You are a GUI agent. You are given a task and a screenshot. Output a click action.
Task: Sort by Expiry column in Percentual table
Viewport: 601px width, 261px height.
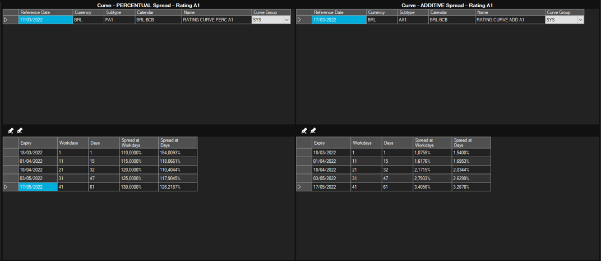pyautogui.click(x=37, y=143)
